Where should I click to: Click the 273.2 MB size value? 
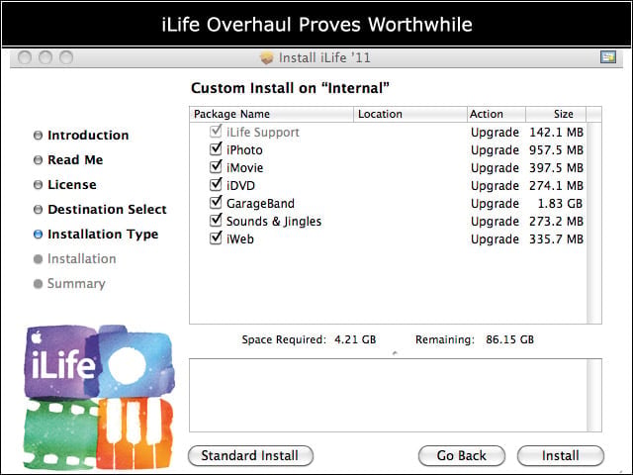[x=556, y=222]
